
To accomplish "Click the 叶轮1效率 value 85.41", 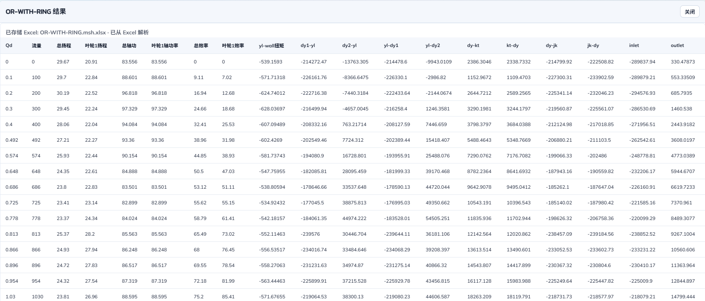I will [x=228, y=297].
